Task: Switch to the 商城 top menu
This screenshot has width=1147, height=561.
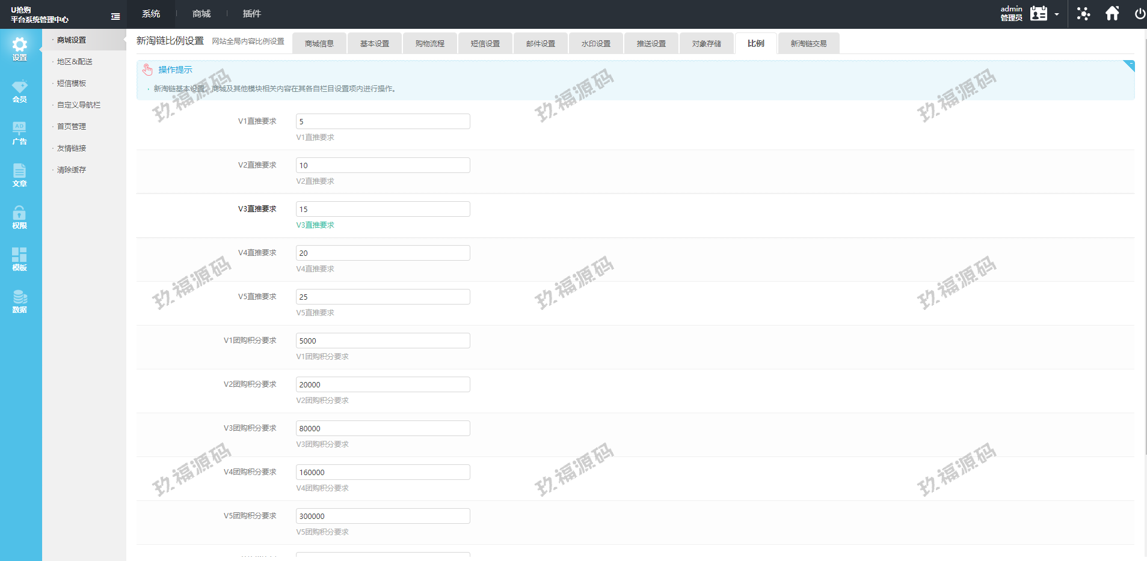Action: pyautogui.click(x=201, y=14)
